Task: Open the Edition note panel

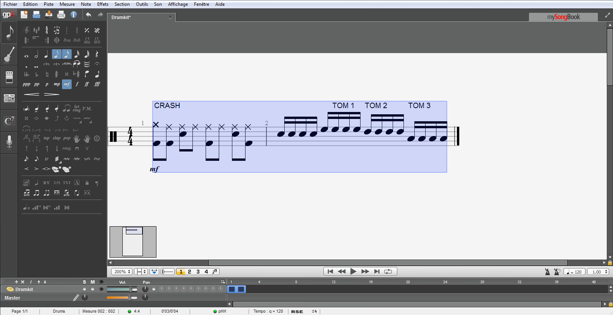Action: (x=9, y=33)
